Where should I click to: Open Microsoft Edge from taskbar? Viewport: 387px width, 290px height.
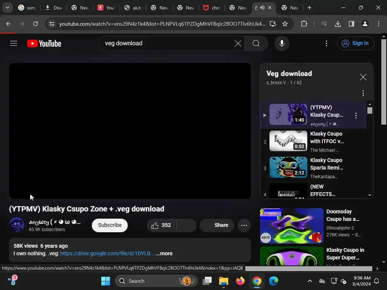274,281
